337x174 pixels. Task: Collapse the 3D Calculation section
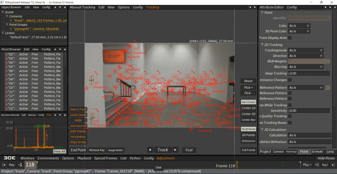[x=262, y=130]
